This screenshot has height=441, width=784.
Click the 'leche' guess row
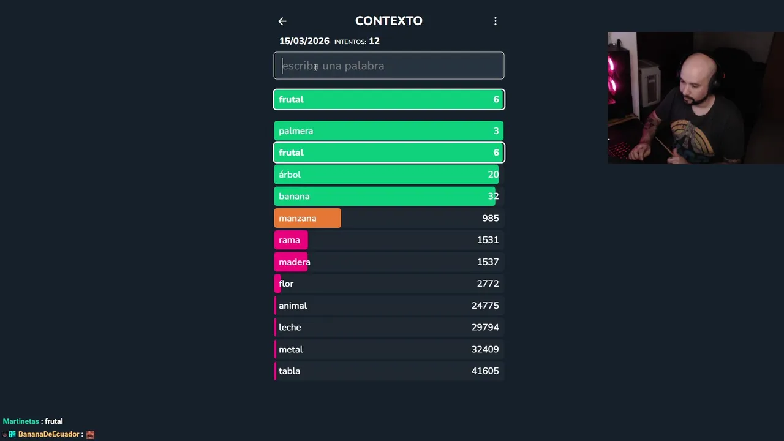388,328
